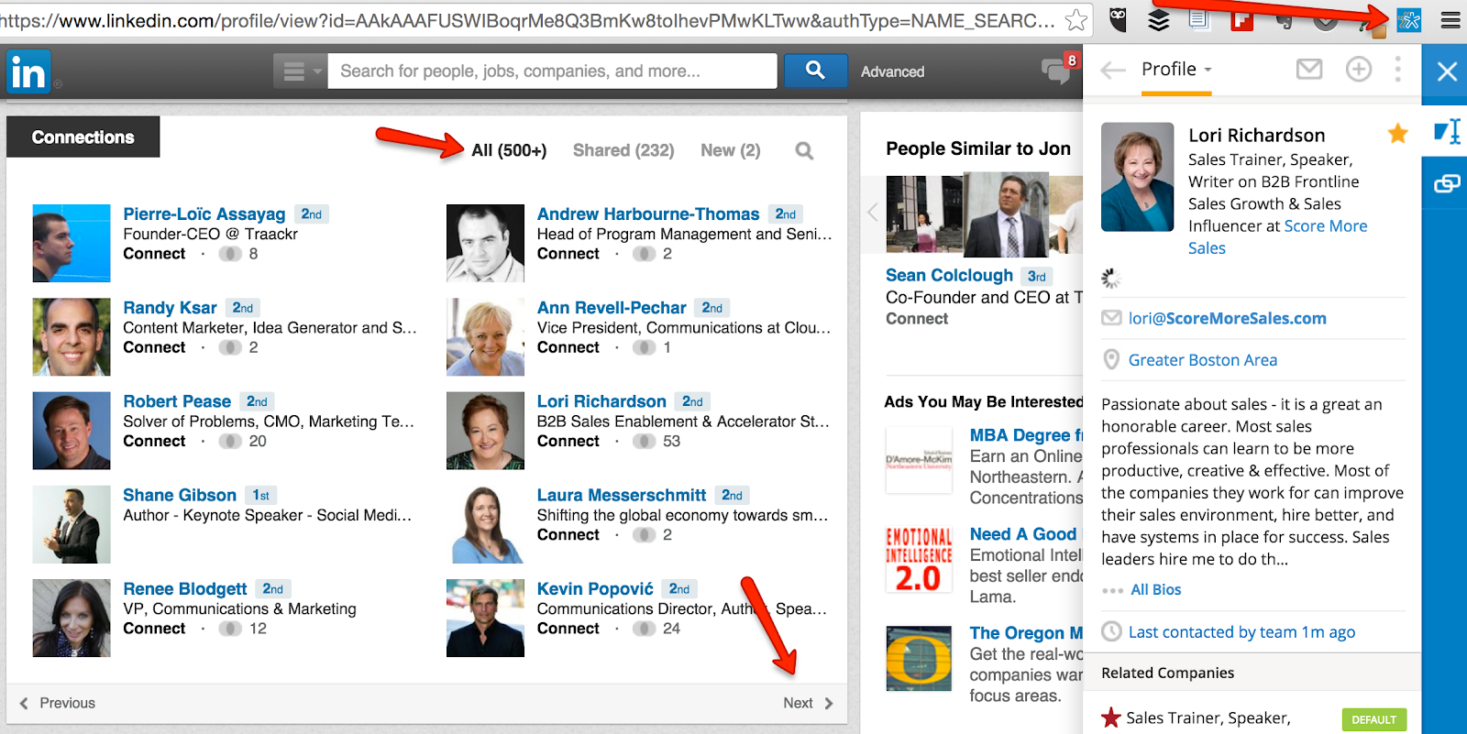Viewport: 1467px width, 734px height.
Task: Click the text-cursor icon on the blue strip
Action: pyautogui.click(x=1447, y=132)
